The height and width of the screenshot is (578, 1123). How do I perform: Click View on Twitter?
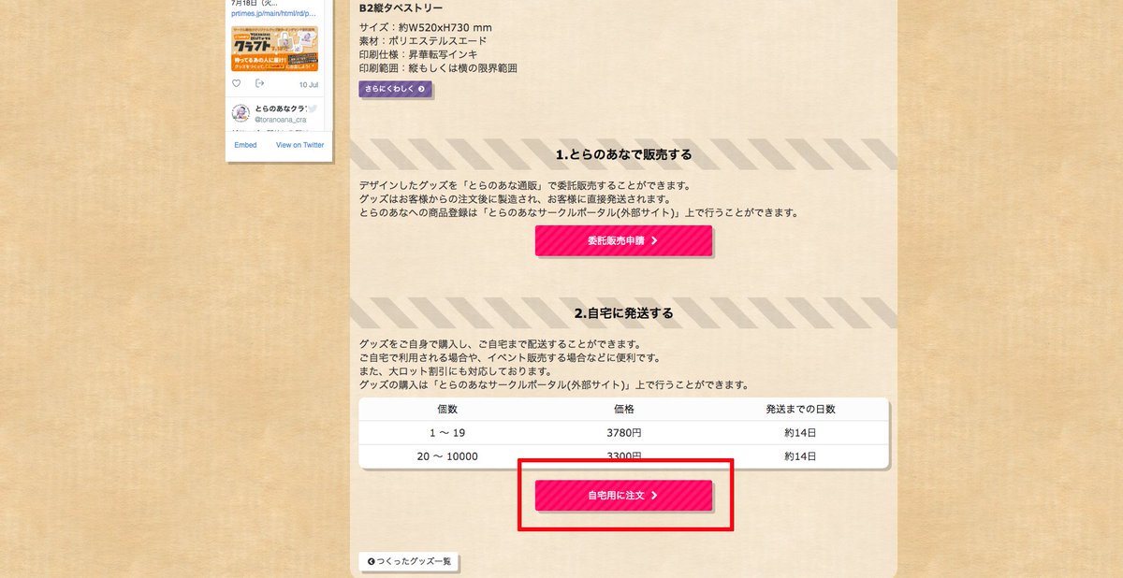tap(299, 145)
